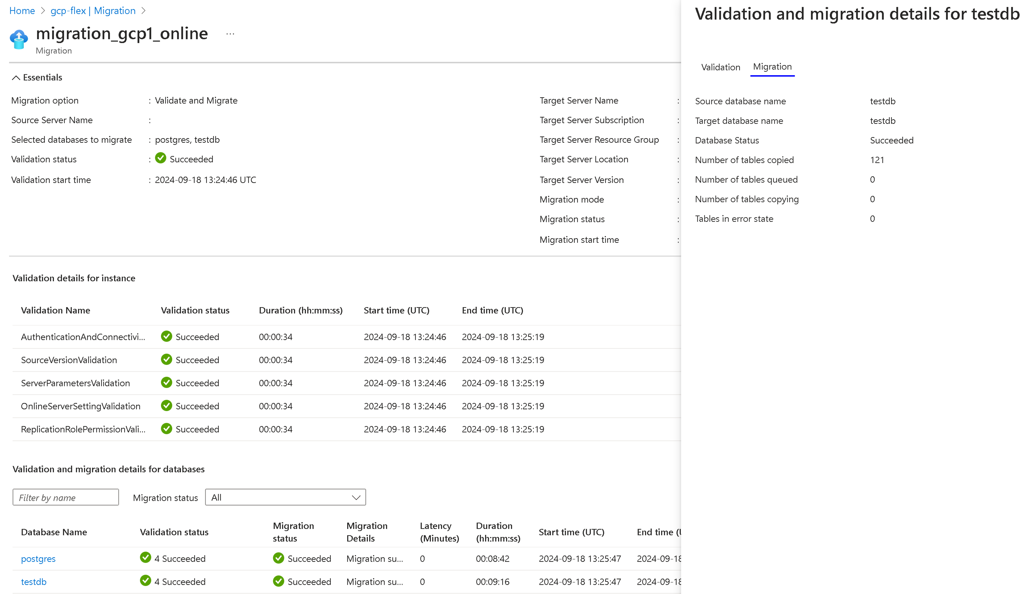Click the migration cloud icon beside title
This screenshot has height=594, width=1036.
19,40
